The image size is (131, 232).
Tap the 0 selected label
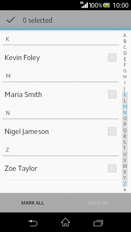37,20
